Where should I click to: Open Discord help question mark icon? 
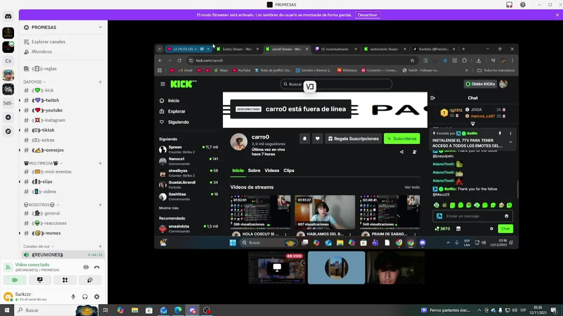[x=523, y=5]
